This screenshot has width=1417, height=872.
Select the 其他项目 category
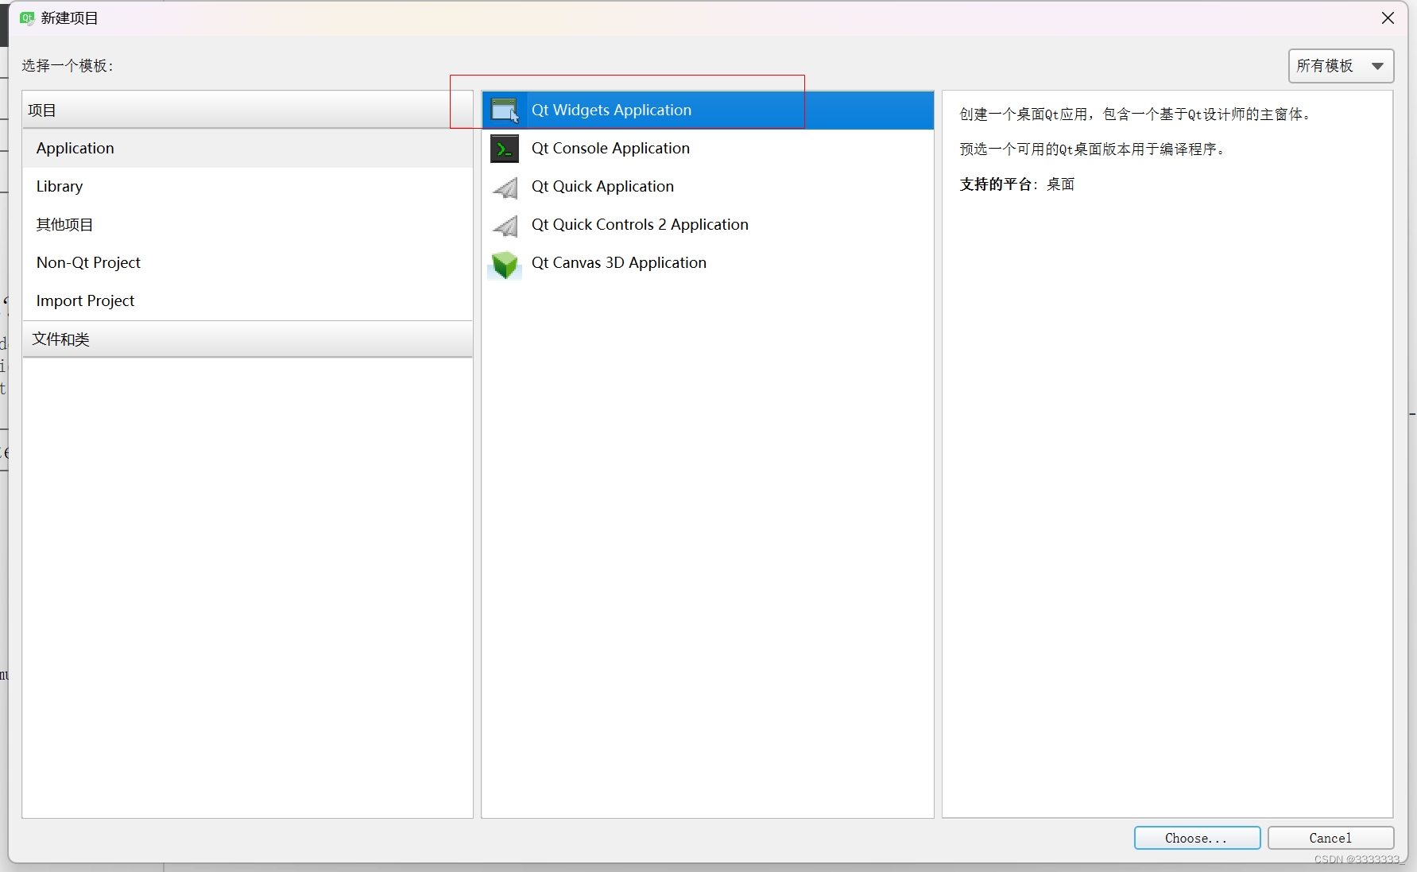click(x=248, y=225)
